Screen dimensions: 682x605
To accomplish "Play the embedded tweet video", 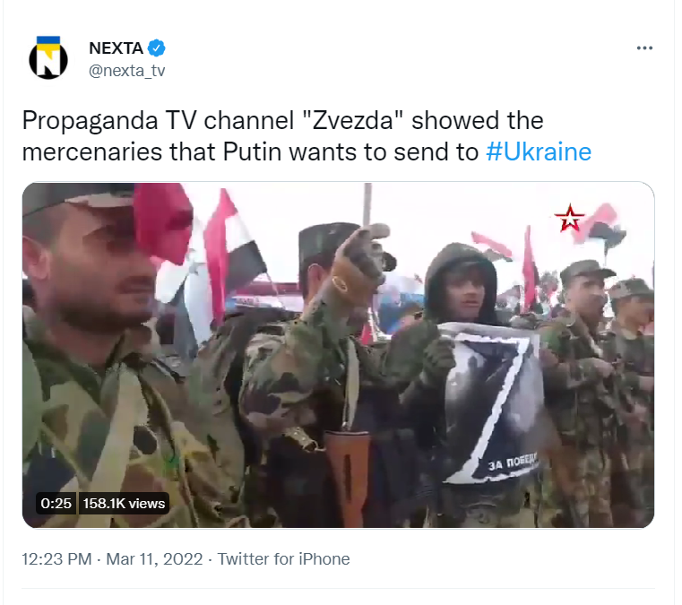I will pyautogui.click(x=339, y=355).
